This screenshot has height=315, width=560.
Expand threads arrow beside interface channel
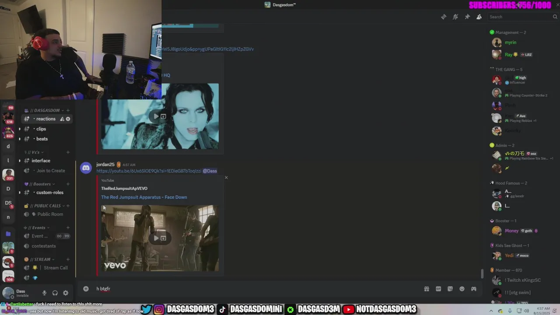pyautogui.click(x=19, y=161)
